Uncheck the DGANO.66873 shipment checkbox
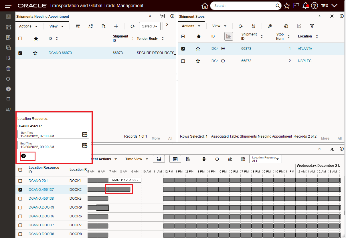The height and width of the screenshot is (238, 346). tap(20, 53)
